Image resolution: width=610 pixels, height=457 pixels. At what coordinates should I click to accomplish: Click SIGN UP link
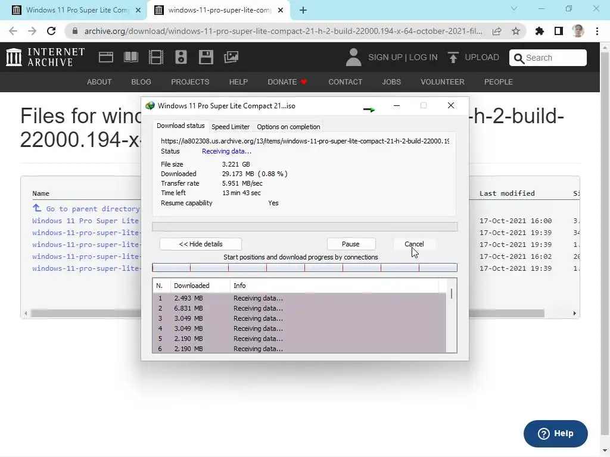coord(385,58)
